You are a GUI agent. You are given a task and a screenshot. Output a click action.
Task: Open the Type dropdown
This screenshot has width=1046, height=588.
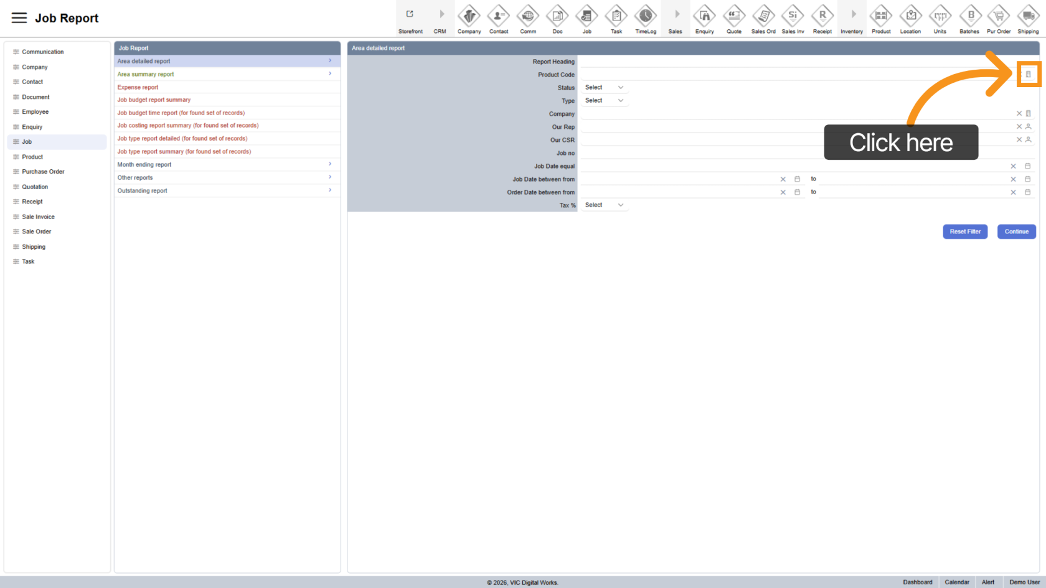click(x=604, y=101)
